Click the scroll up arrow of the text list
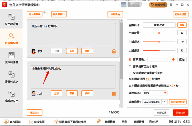Screen dimensions: 192x126 [x=121, y=21]
